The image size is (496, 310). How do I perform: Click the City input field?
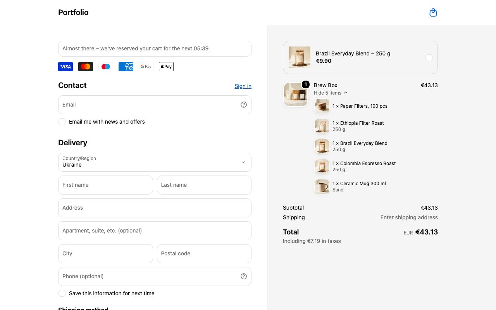(105, 253)
